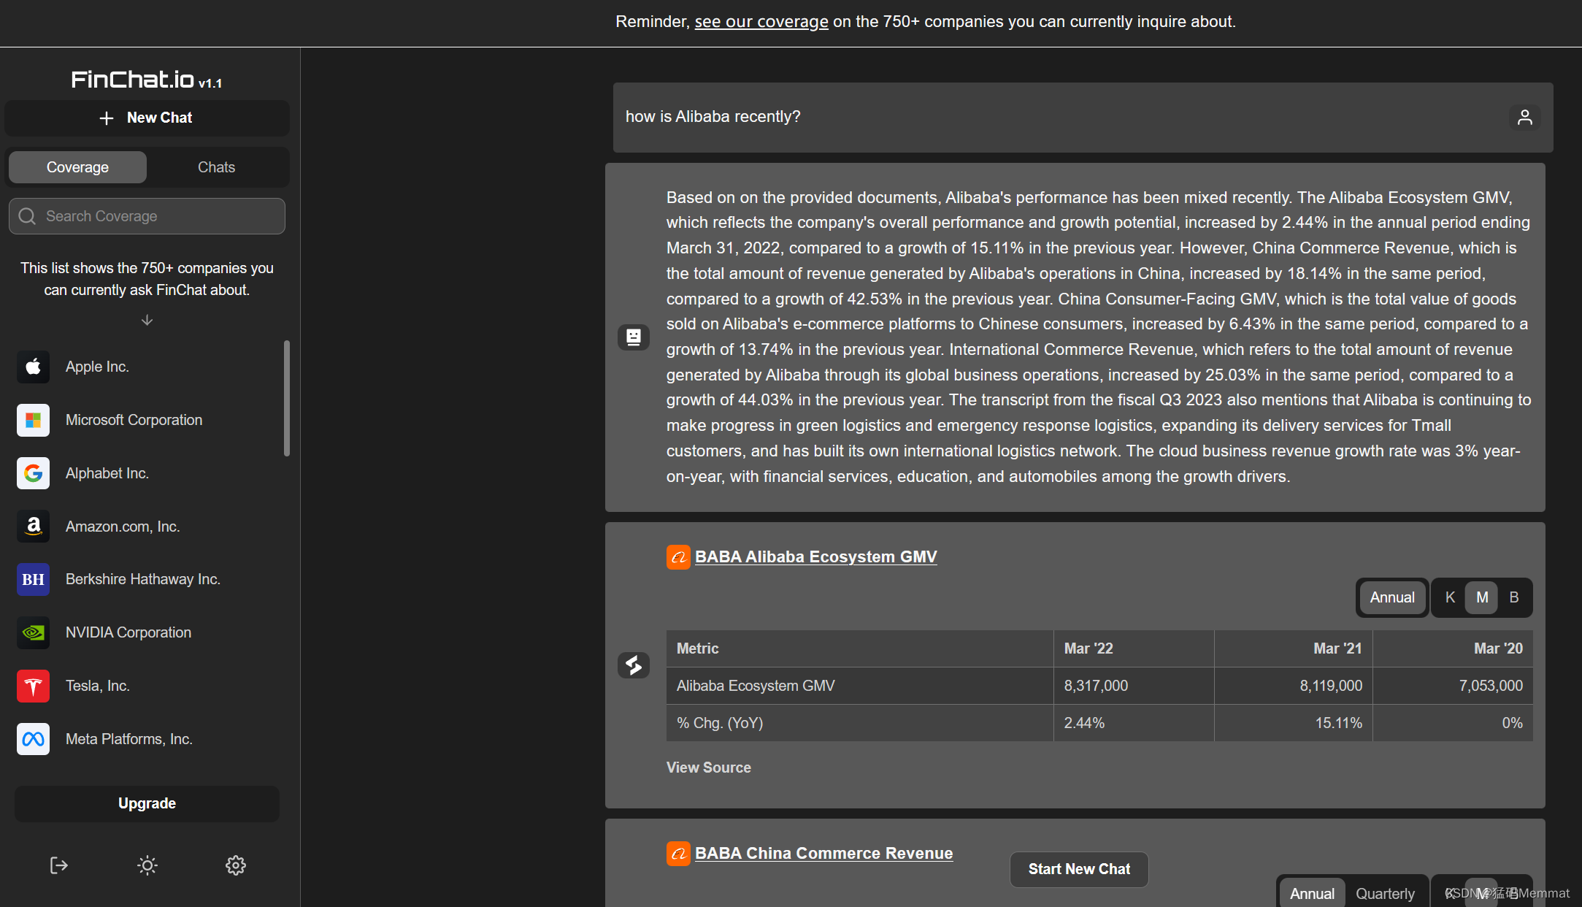The image size is (1582, 907).
Task: Click the plus icon on New Chat
Action: (x=107, y=118)
